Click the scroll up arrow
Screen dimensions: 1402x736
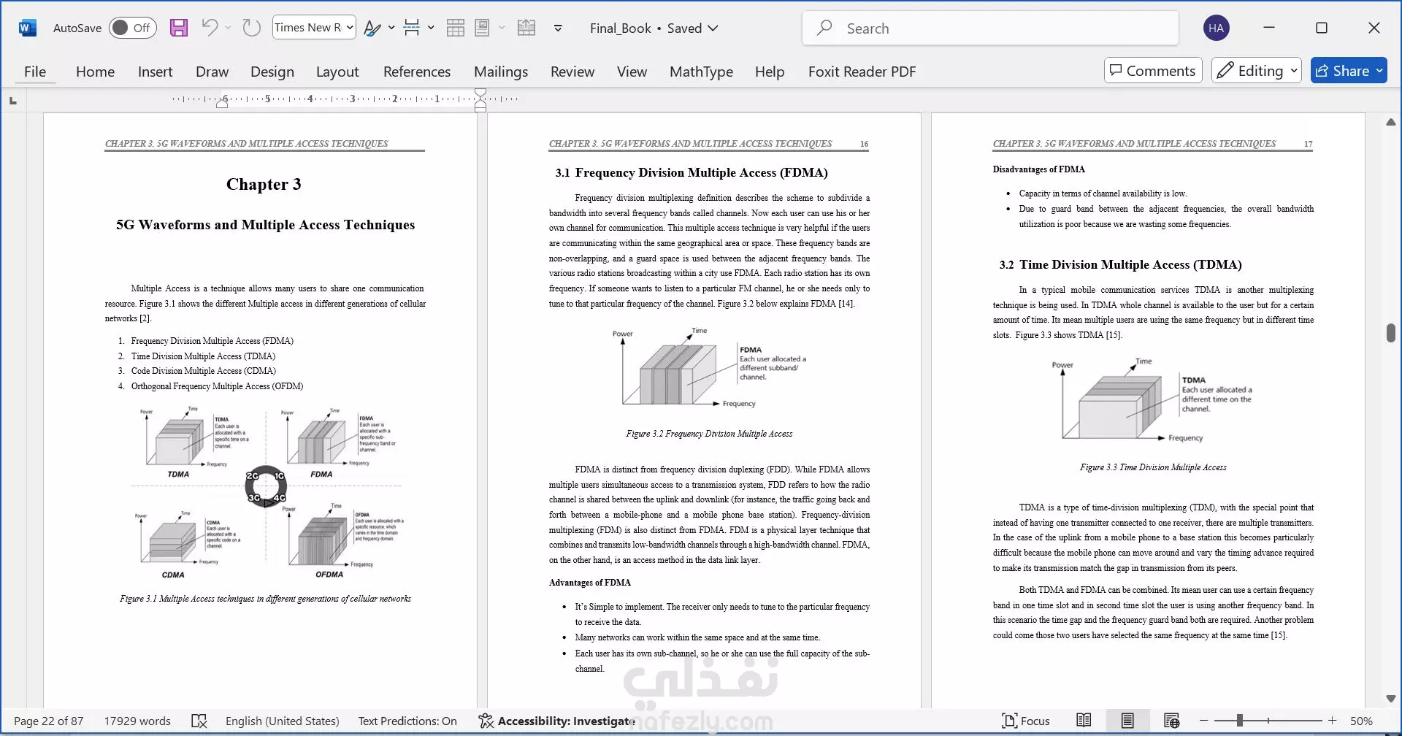click(x=1390, y=122)
